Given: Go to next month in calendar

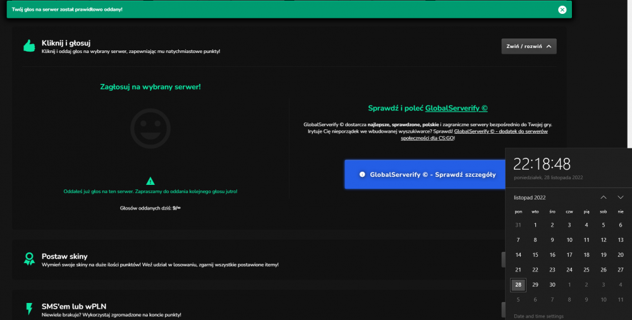Looking at the screenshot, I should [621, 197].
